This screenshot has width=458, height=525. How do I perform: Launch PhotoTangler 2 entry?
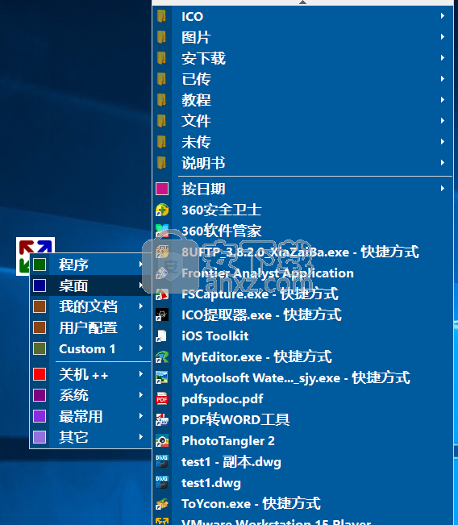point(302,440)
